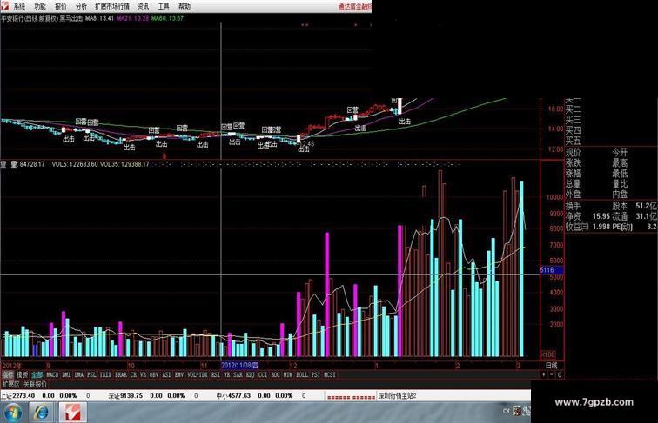Image resolution: width=658 pixels, height=423 pixels.
Task: Switch to PSY indicator
Action: (x=316, y=375)
